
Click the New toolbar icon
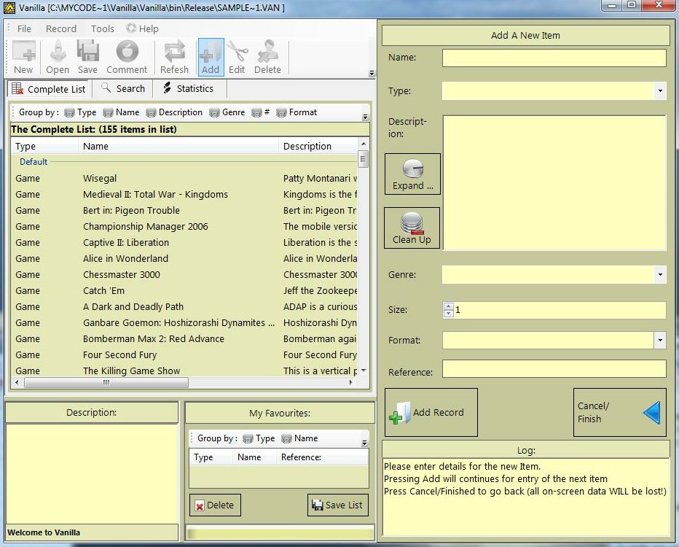[x=23, y=57]
